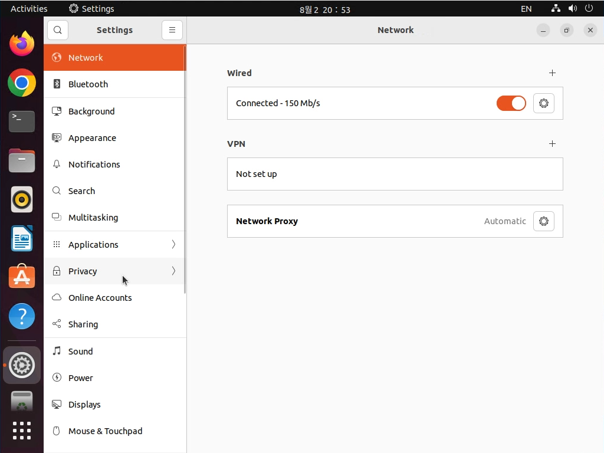The width and height of the screenshot is (604, 453).
Task: Click the volume icon in top bar
Action: [572, 8]
